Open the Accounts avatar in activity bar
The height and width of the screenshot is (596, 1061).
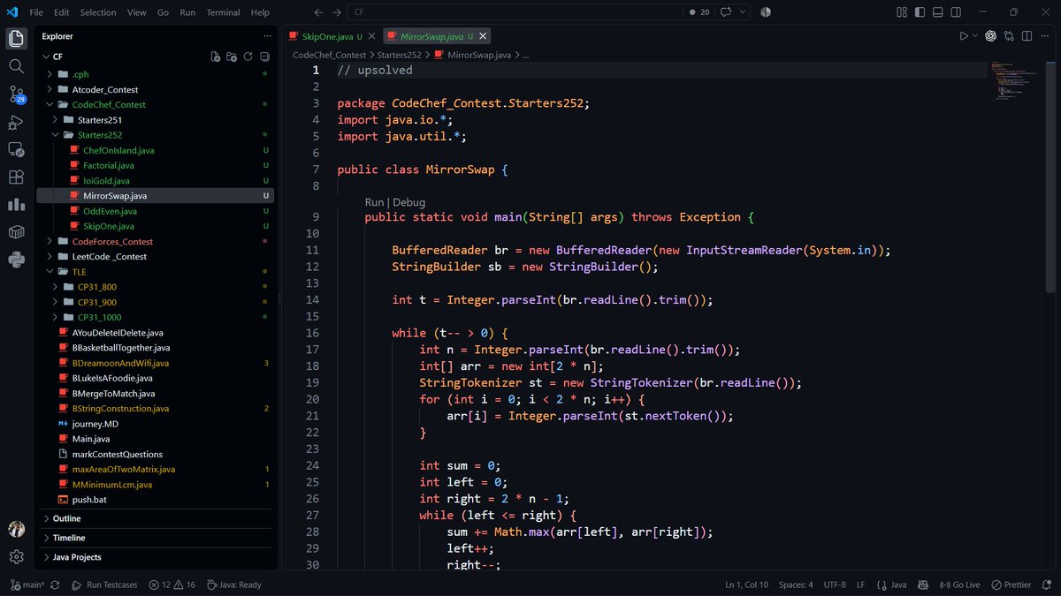[16, 529]
